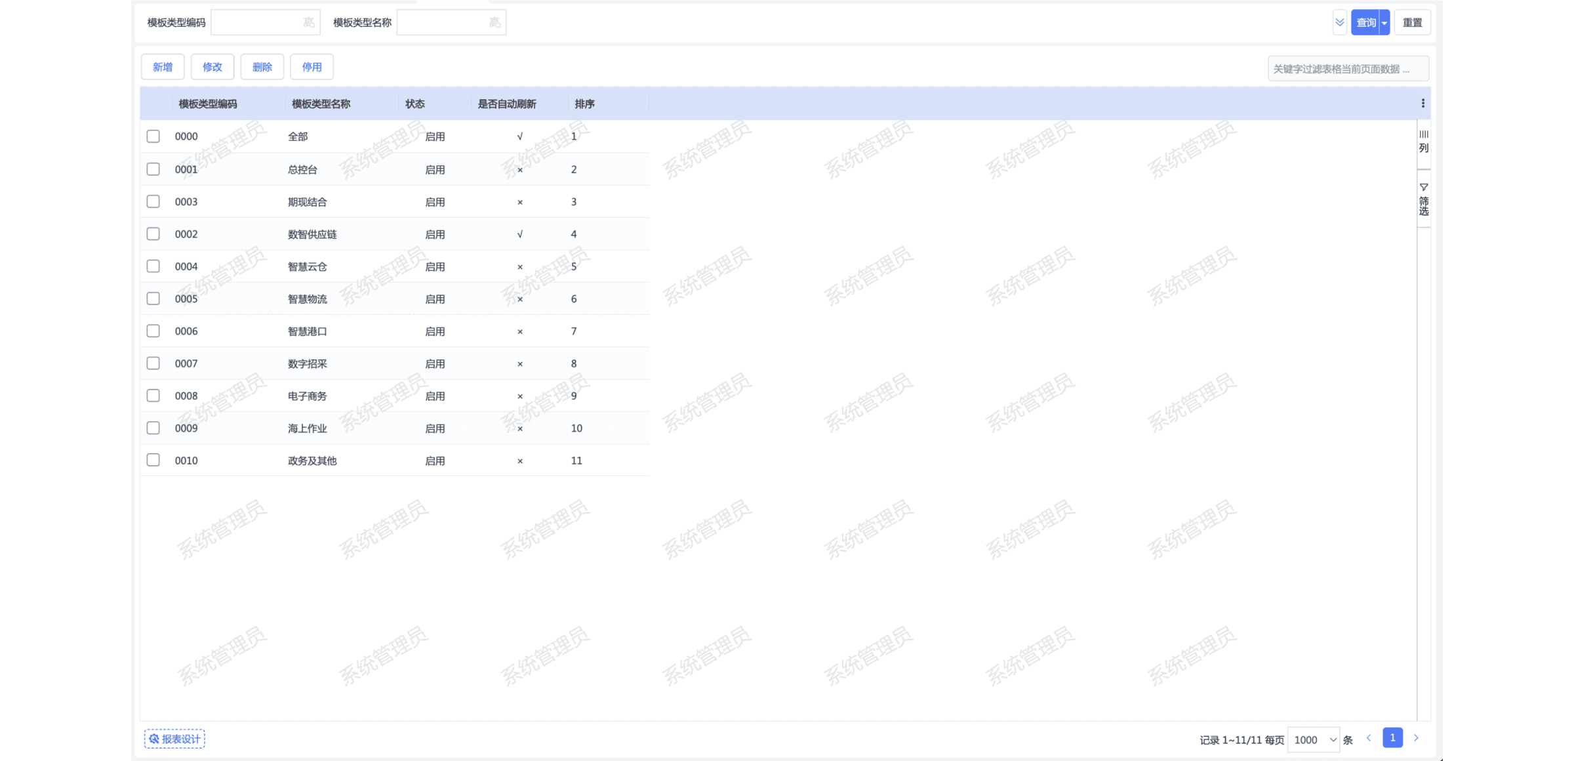Check the row 0000 全部 checkbox
Screen dimensions: 1574x761
pos(153,136)
